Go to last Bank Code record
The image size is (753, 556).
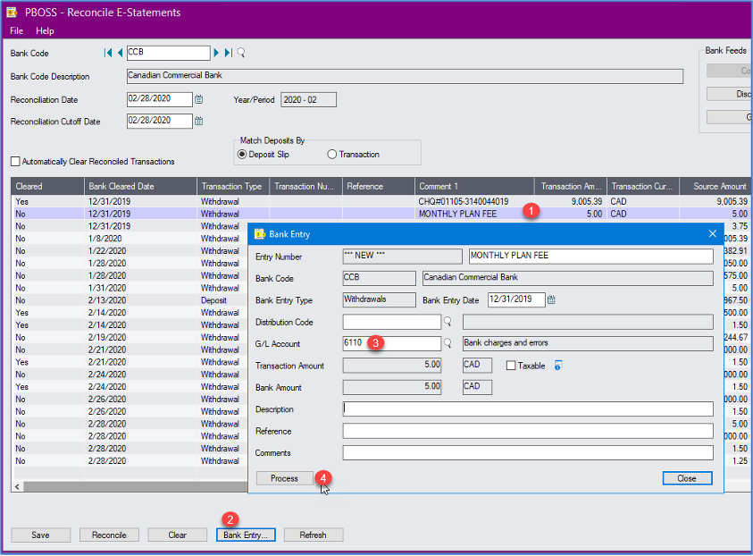[229, 53]
